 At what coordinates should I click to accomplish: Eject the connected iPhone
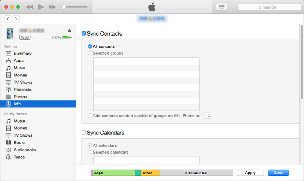(x=70, y=31)
